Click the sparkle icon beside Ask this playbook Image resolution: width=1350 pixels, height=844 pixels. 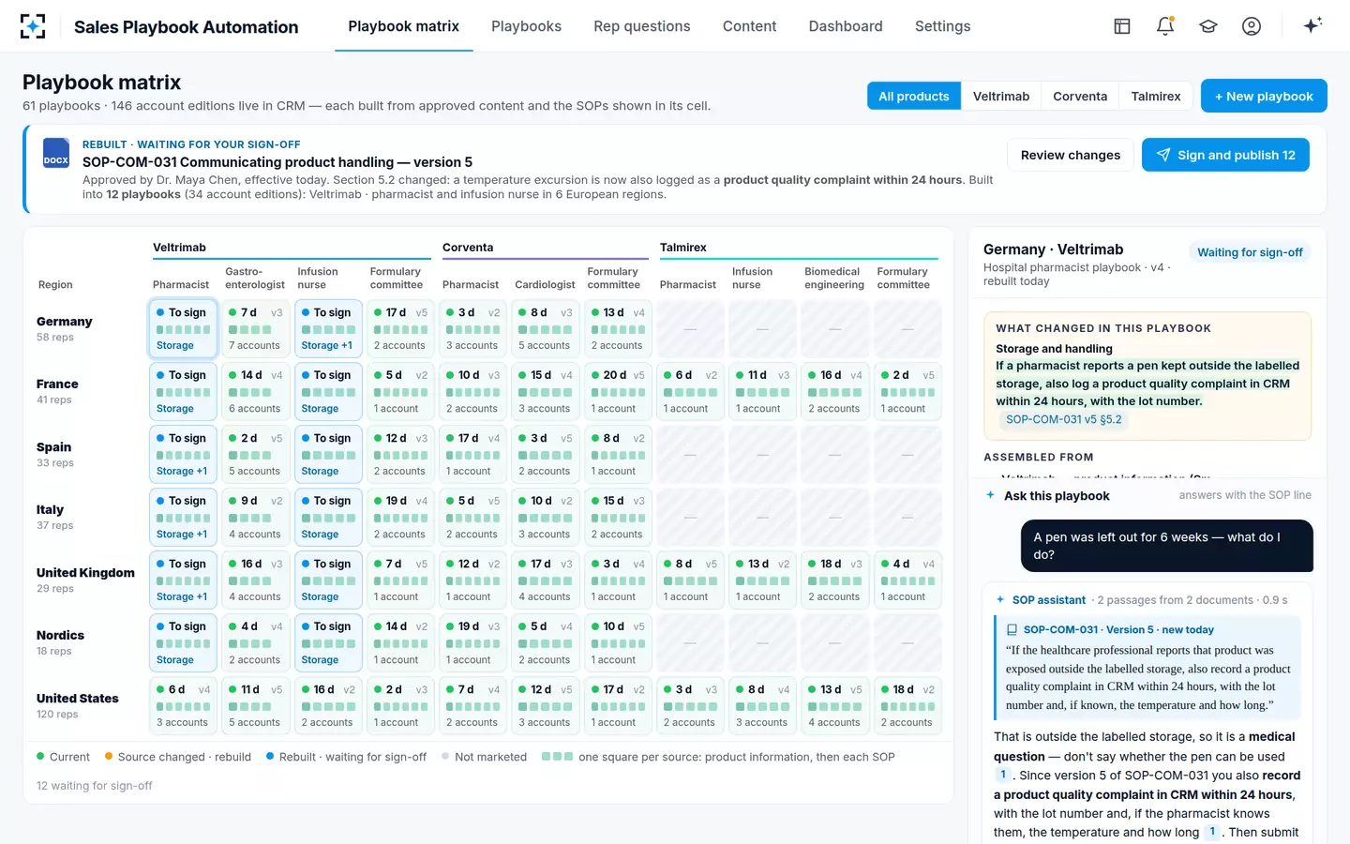pos(991,495)
